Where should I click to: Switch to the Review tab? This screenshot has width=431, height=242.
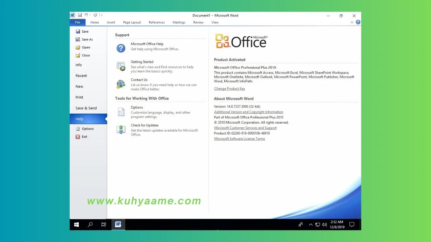click(198, 23)
